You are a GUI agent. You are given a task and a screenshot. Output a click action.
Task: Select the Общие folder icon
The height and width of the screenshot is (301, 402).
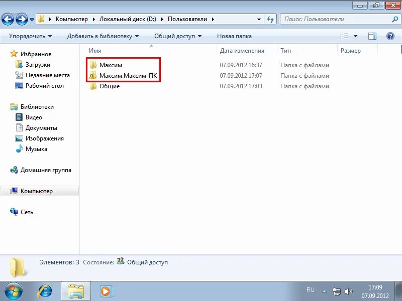(x=93, y=86)
